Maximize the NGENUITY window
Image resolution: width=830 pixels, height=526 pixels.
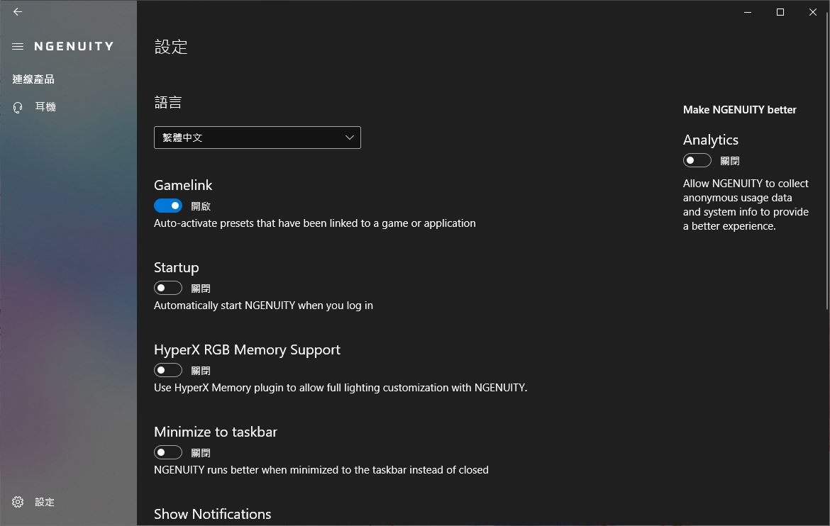coord(780,12)
